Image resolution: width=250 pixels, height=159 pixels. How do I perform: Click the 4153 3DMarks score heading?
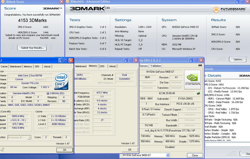(32, 20)
